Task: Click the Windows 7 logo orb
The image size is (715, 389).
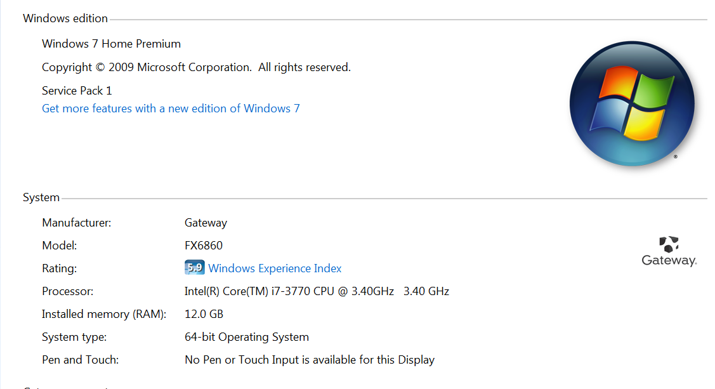Action: point(632,103)
